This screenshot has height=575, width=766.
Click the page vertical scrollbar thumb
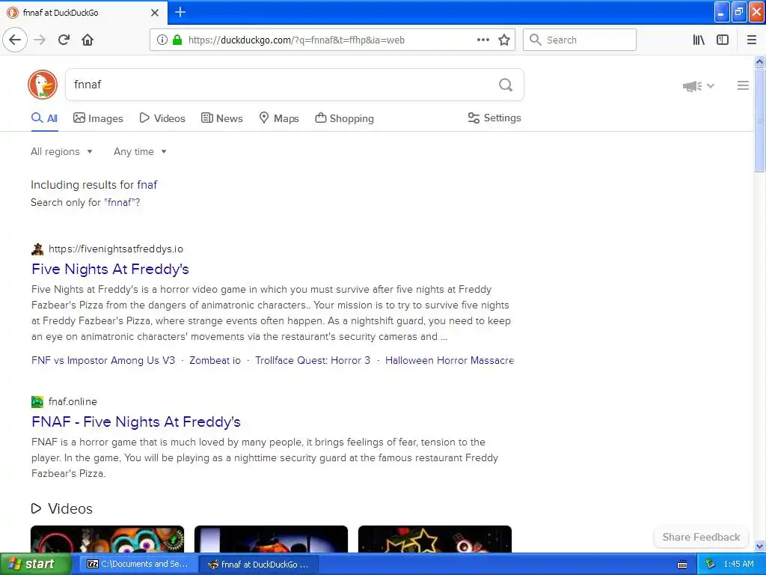tap(759, 120)
